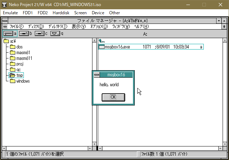Click msgbox16 dialog title bar
Image resolution: width=229 pixels, height=160 pixels.
tap(116, 75)
